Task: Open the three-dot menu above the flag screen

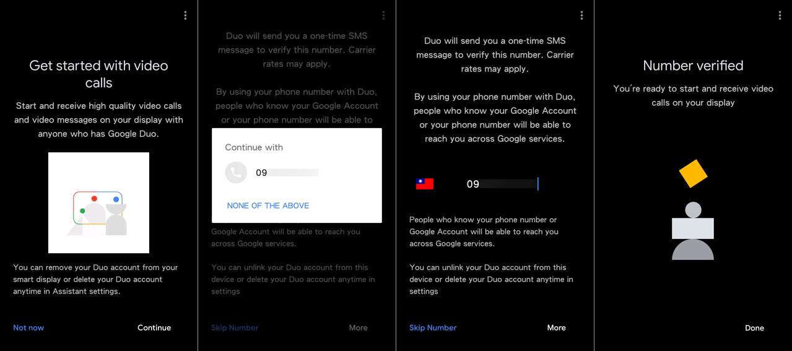Action: (581, 15)
